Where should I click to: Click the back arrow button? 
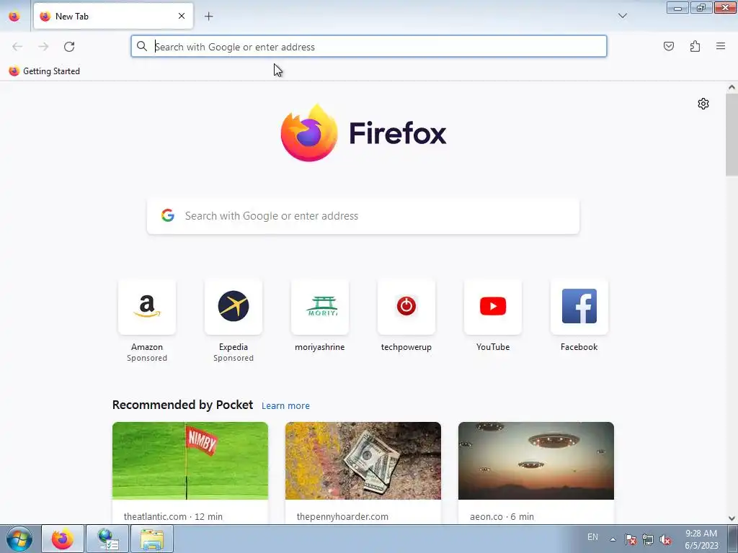pyautogui.click(x=17, y=47)
